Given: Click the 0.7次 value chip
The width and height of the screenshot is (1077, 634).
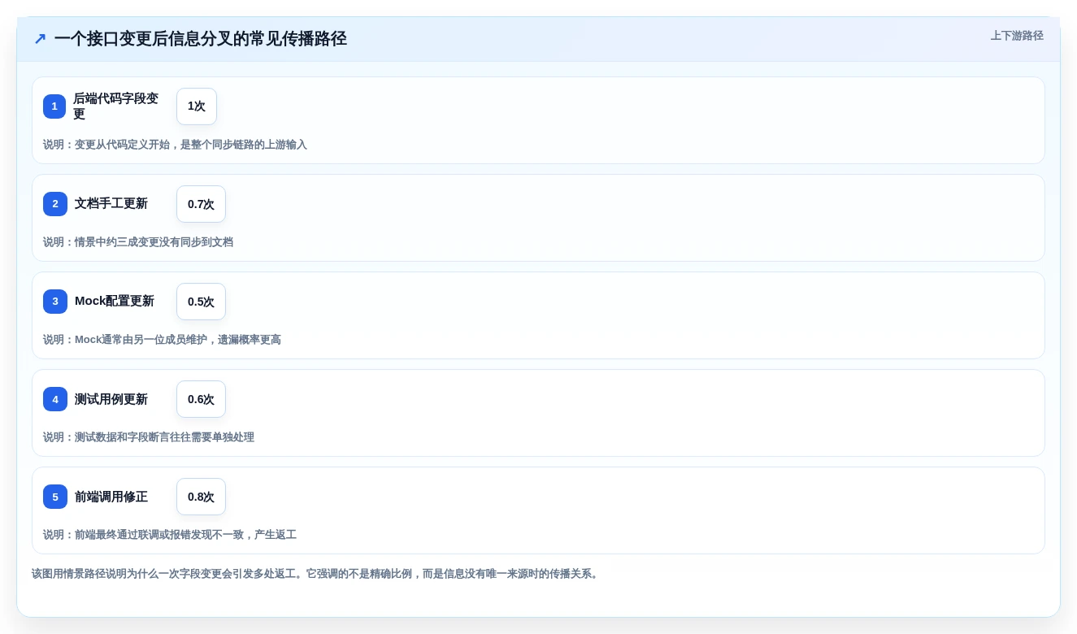Looking at the screenshot, I should (x=201, y=204).
